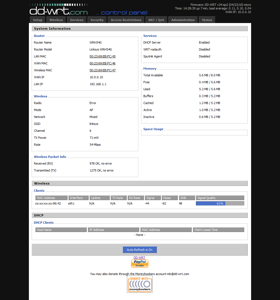Switch to the Status tab
The width and height of the screenshot is (280, 300).
coord(207,20)
